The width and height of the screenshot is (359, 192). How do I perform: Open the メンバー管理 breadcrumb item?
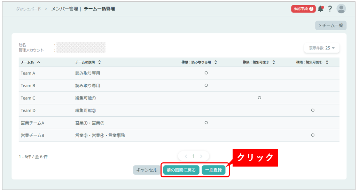64,9
